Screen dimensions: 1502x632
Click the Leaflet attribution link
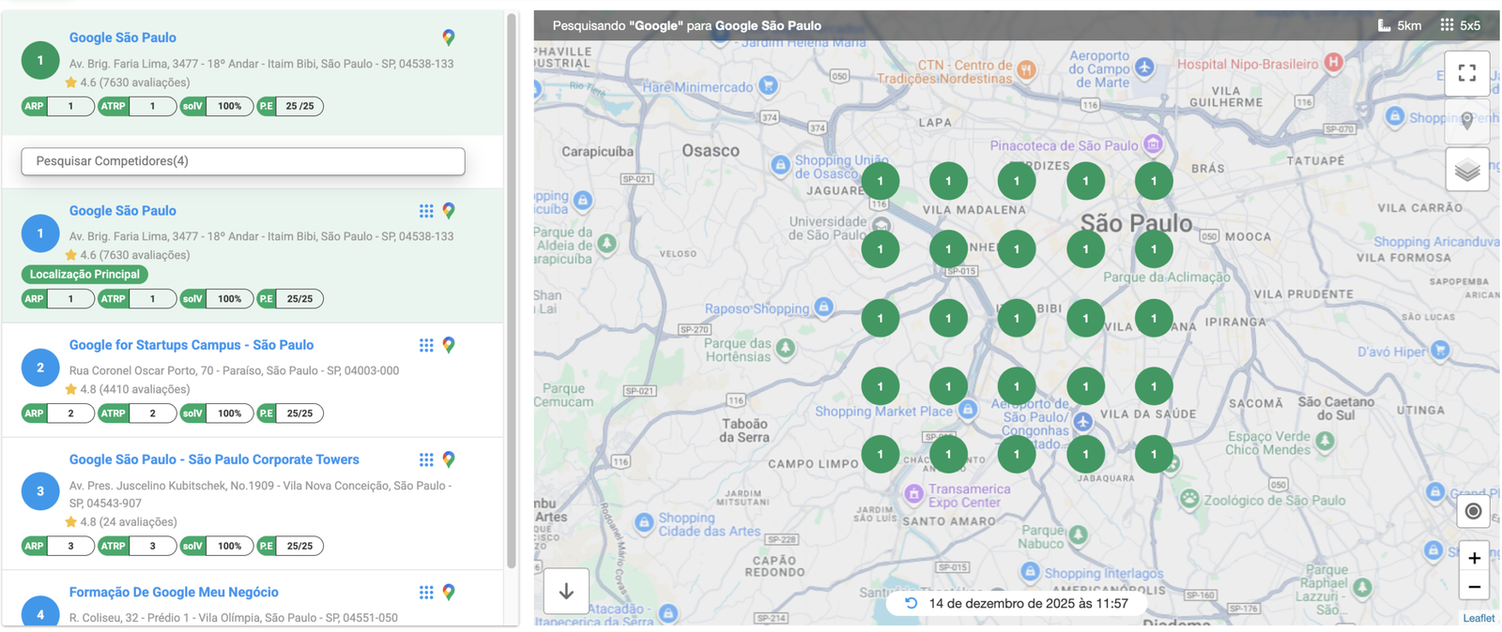[x=1478, y=618]
